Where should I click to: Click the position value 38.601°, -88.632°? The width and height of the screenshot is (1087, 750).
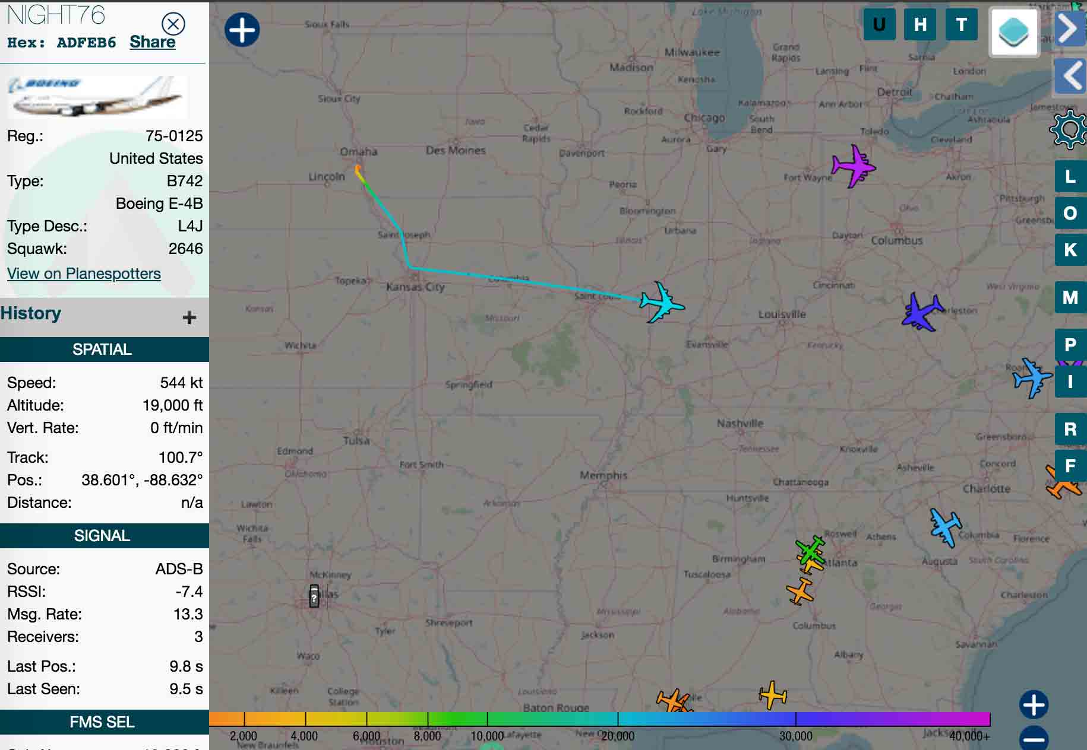pyautogui.click(x=142, y=480)
